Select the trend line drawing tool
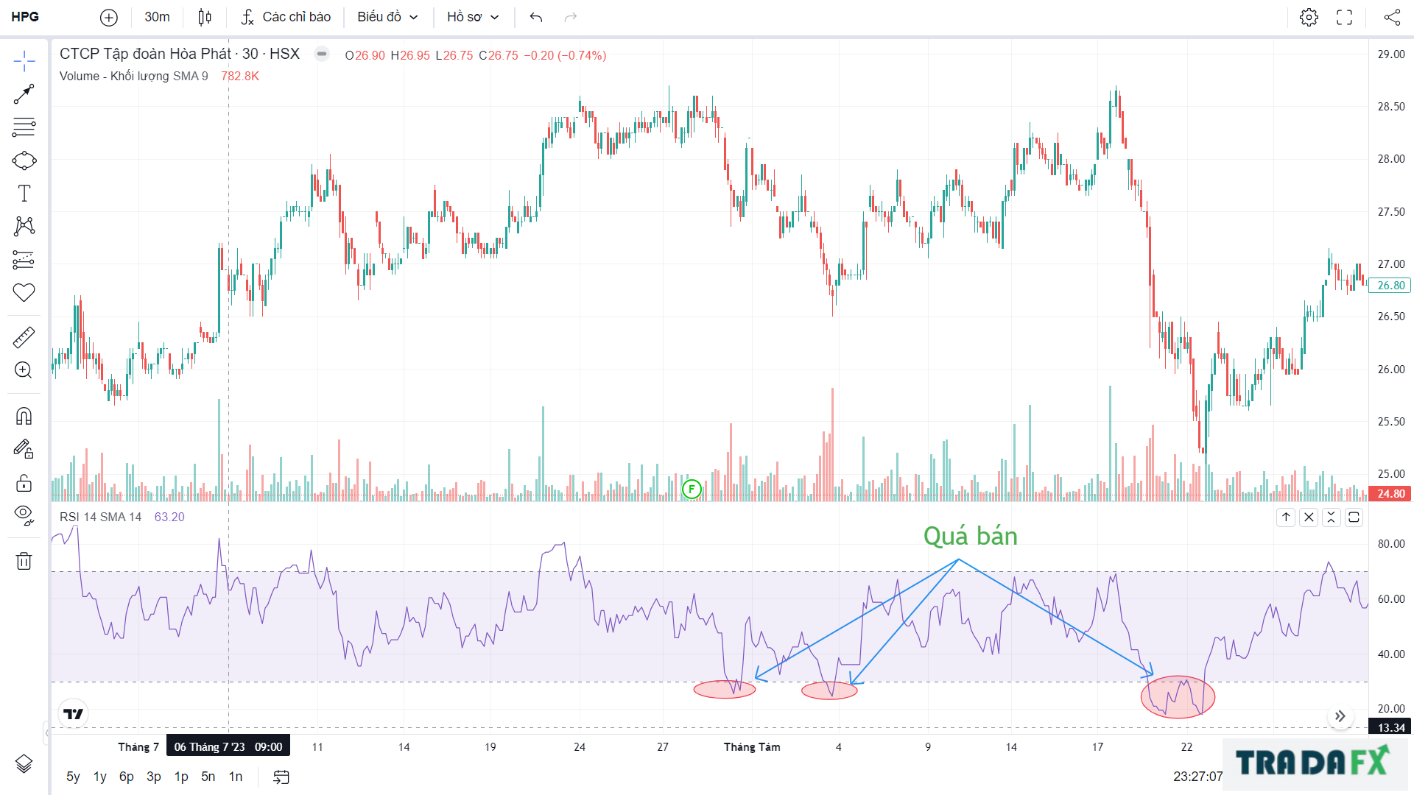Viewport: 1414px width, 795px height. (24, 94)
